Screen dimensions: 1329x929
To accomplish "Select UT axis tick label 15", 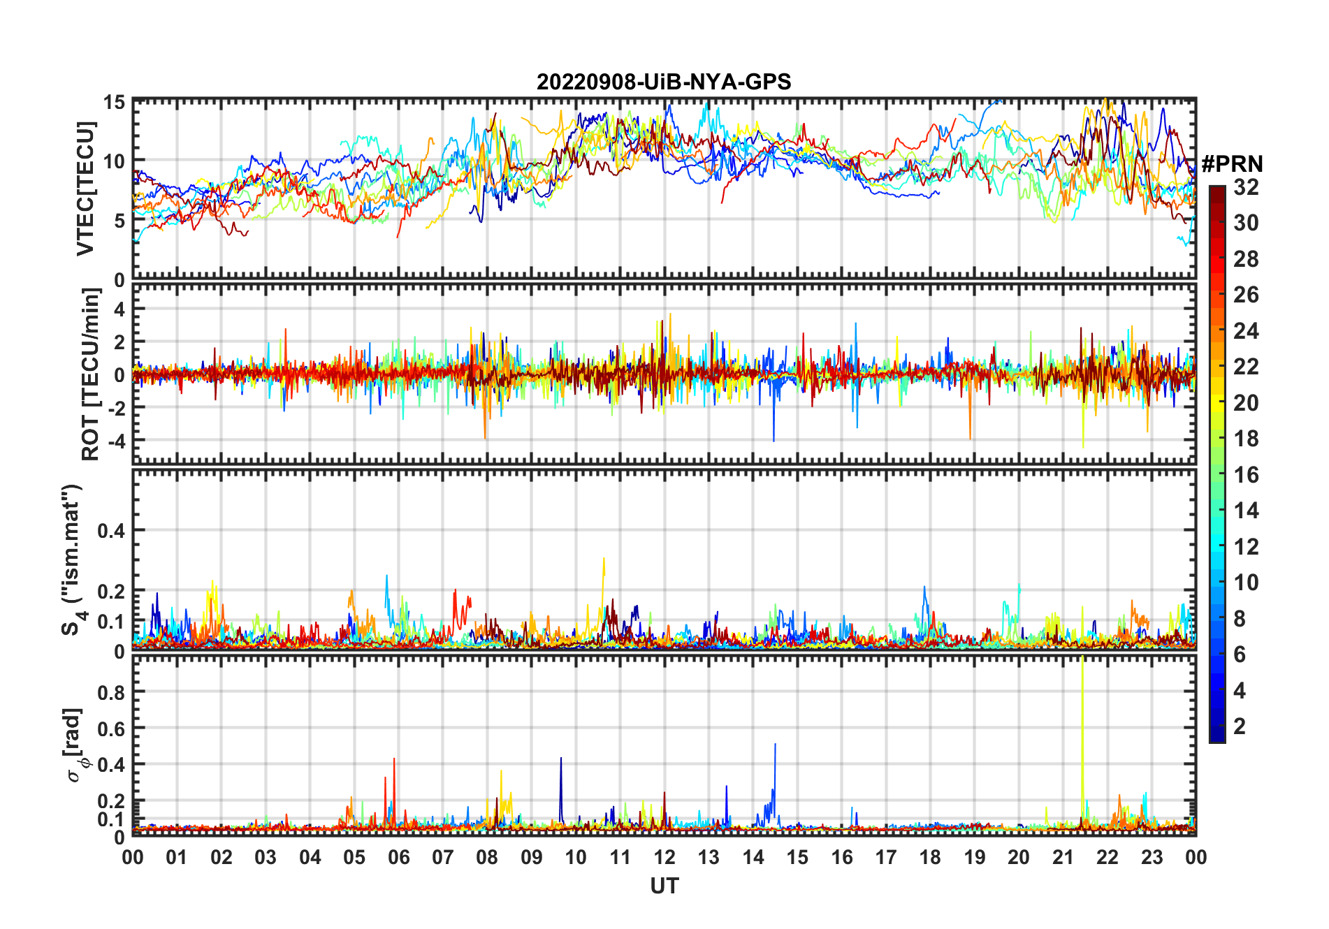I will (797, 856).
